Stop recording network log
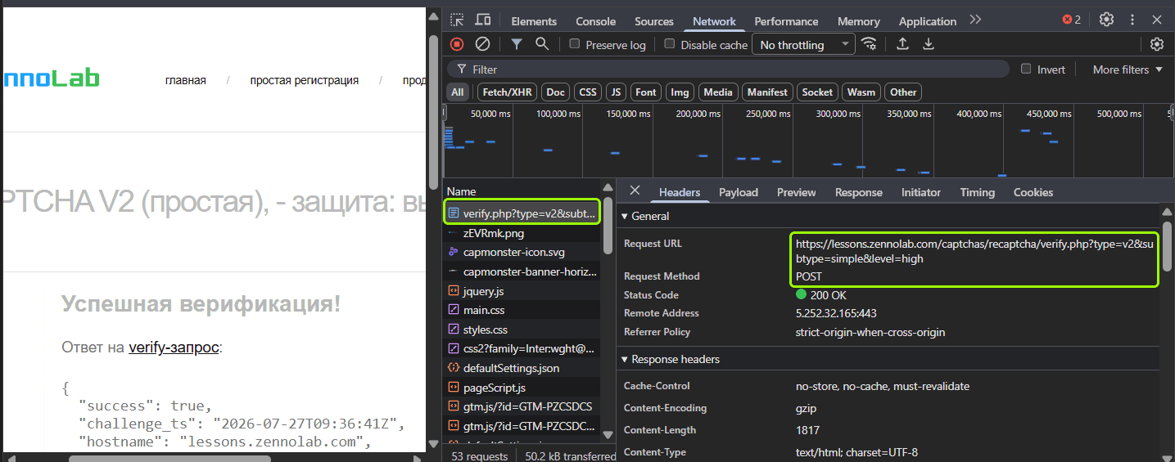The image size is (1175, 462). pos(457,44)
